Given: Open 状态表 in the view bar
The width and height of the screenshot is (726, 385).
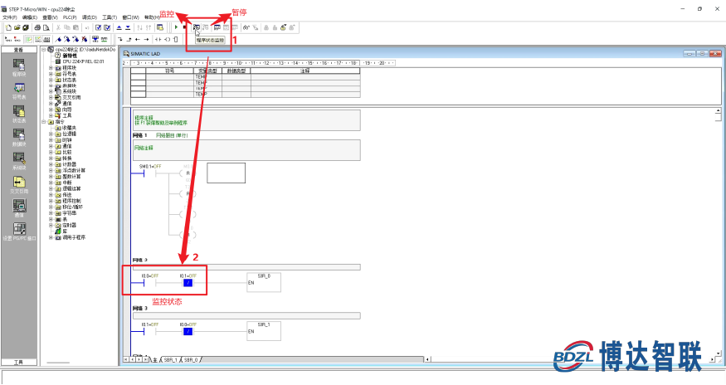Looking at the screenshot, I should click(19, 114).
